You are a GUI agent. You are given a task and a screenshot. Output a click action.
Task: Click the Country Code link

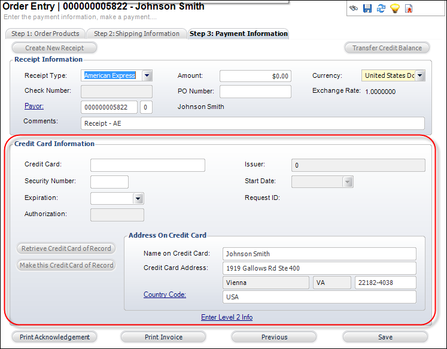point(165,295)
